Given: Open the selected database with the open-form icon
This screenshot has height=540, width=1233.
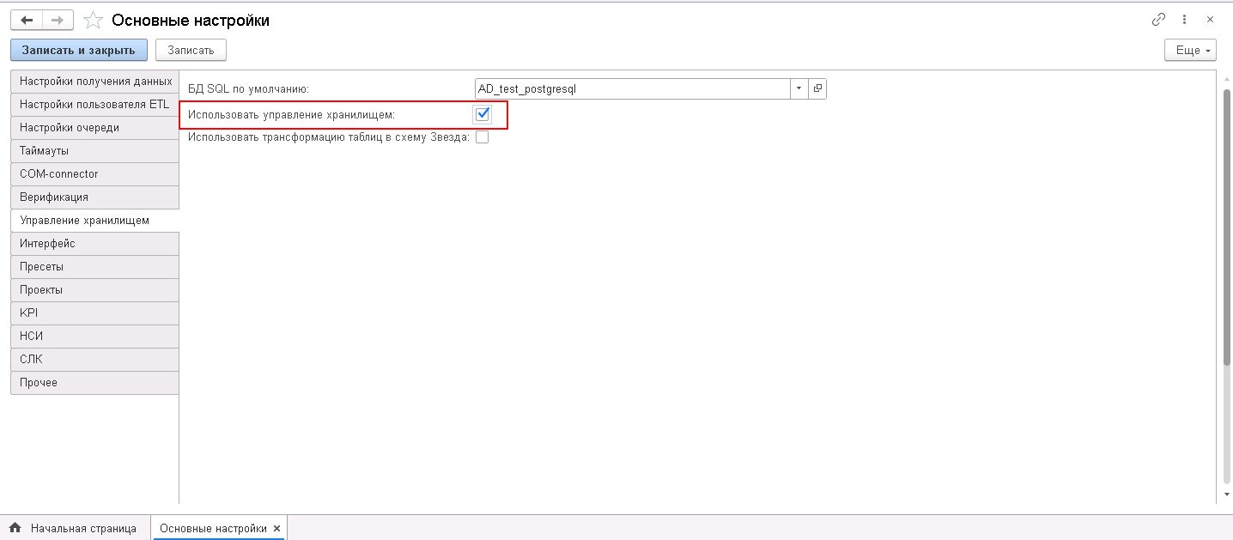Looking at the screenshot, I should (x=817, y=88).
